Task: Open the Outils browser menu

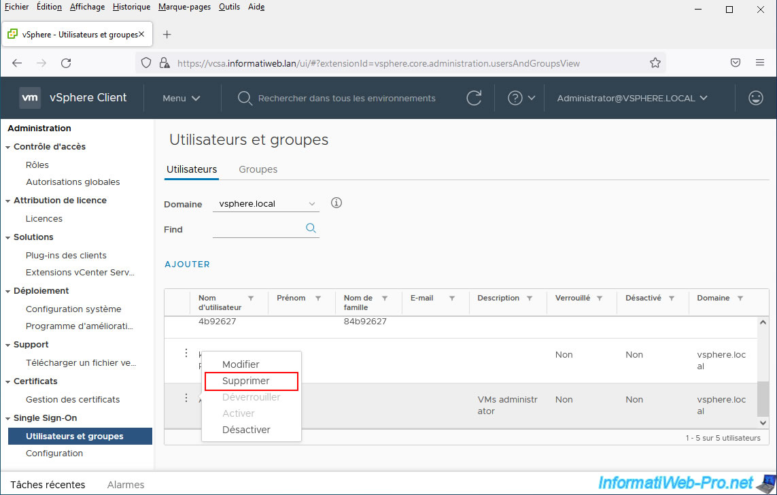Action: pyautogui.click(x=230, y=7)
